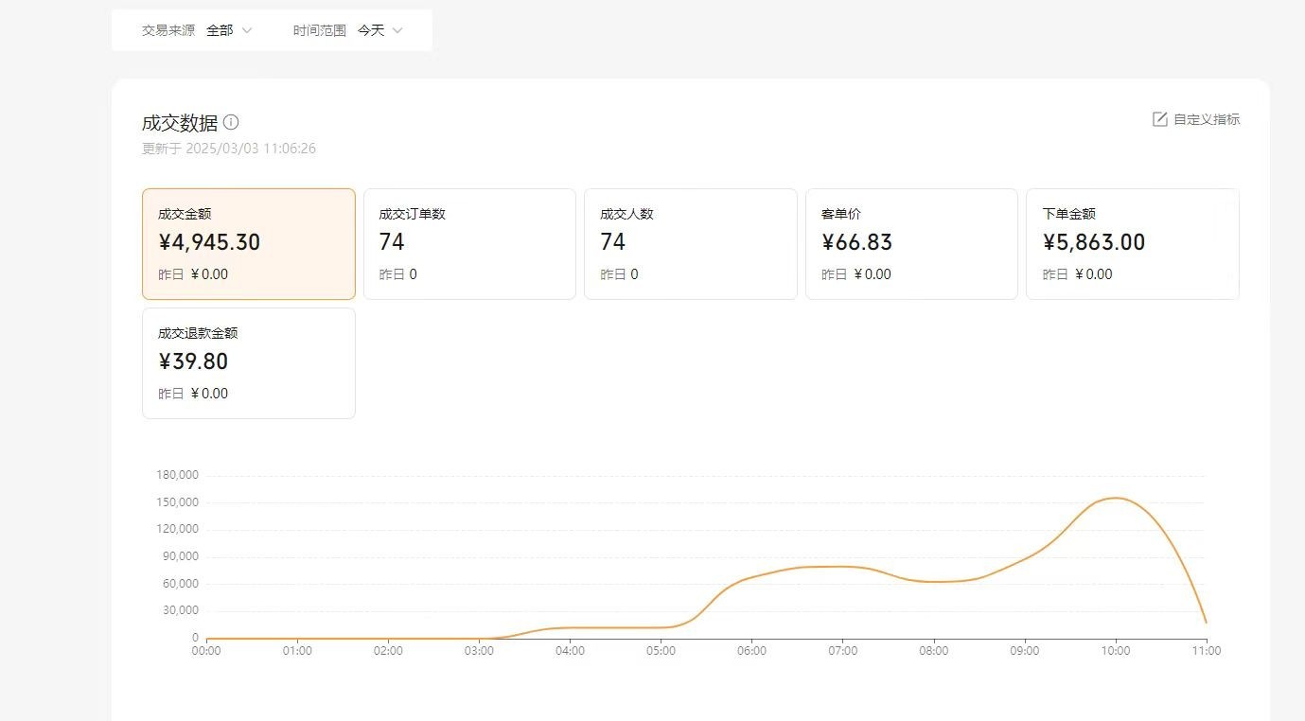
Task: Click the 00:00 x-axis label
Action: [206, 651]
